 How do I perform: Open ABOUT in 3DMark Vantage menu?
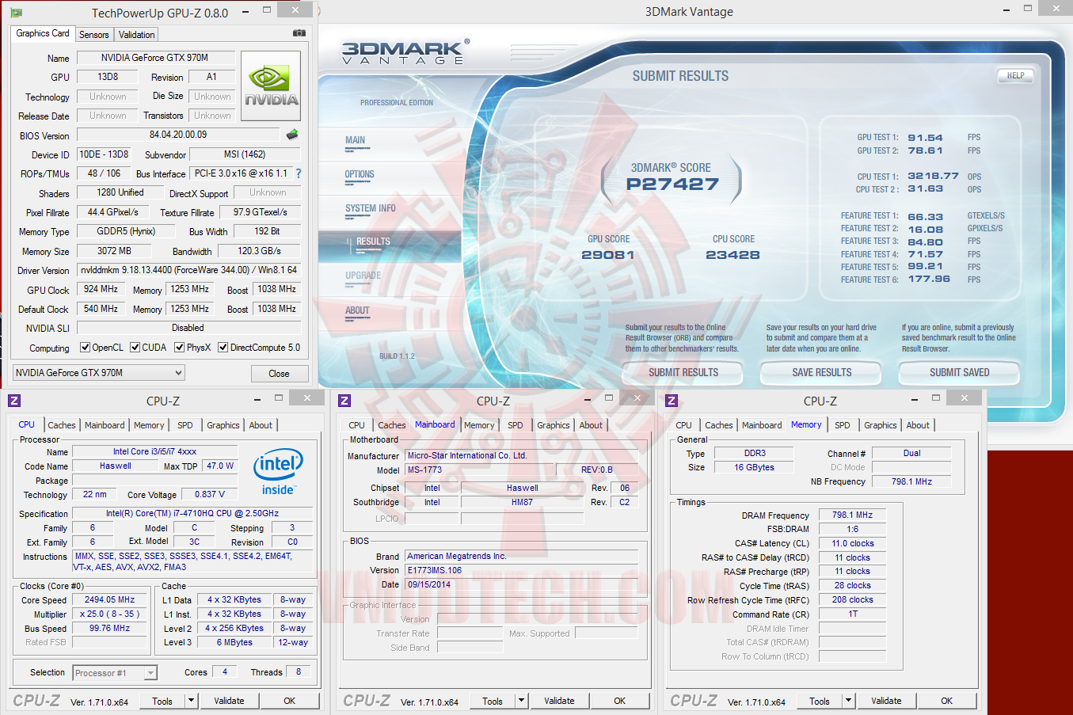coord(357,310)
